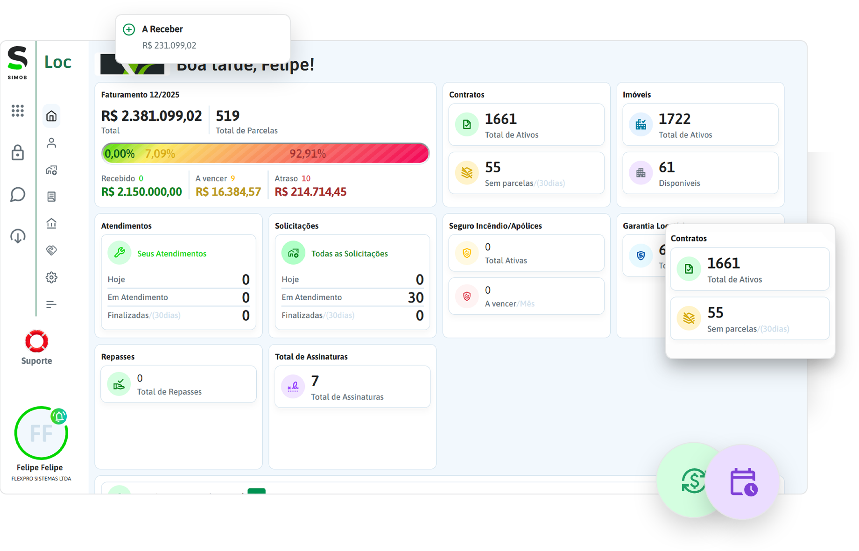Click the billing progress bar
Image resolution: width=859 pixels, height=551 pixels.
[265, 154]
